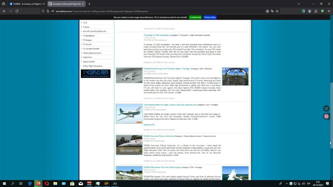Open File Explorer from the taskbar
The image size is (333, 187).
(x=55, y=184)
